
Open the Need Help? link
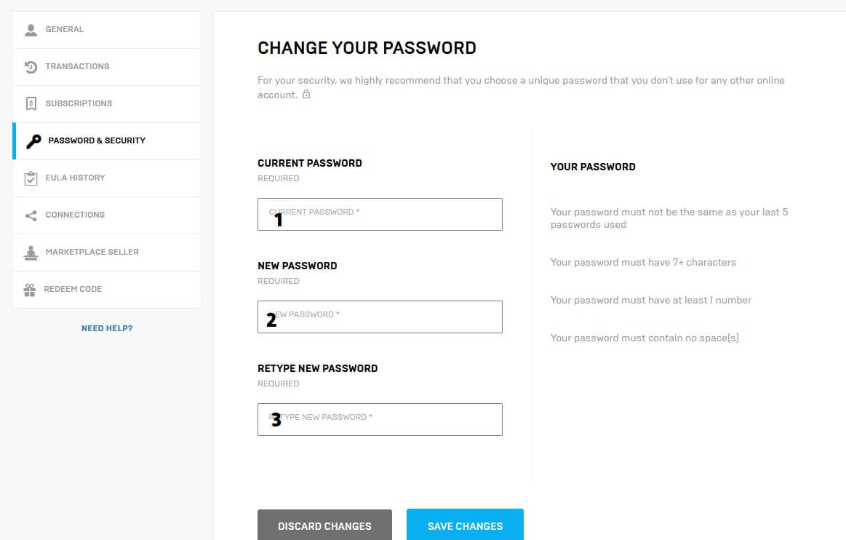click(107, 328)
